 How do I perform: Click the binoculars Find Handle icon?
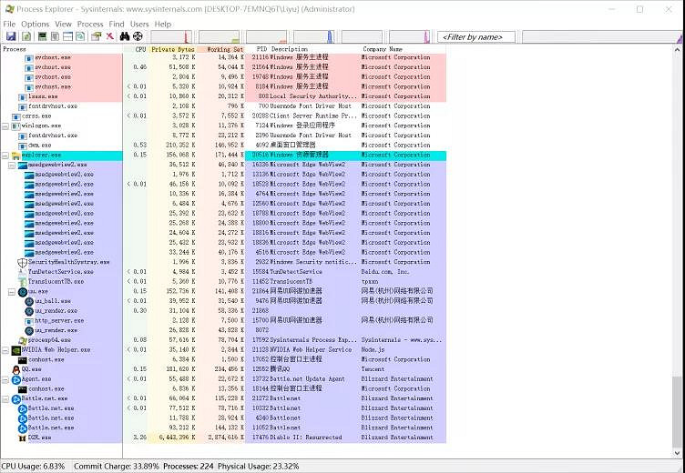click(124, 36)
